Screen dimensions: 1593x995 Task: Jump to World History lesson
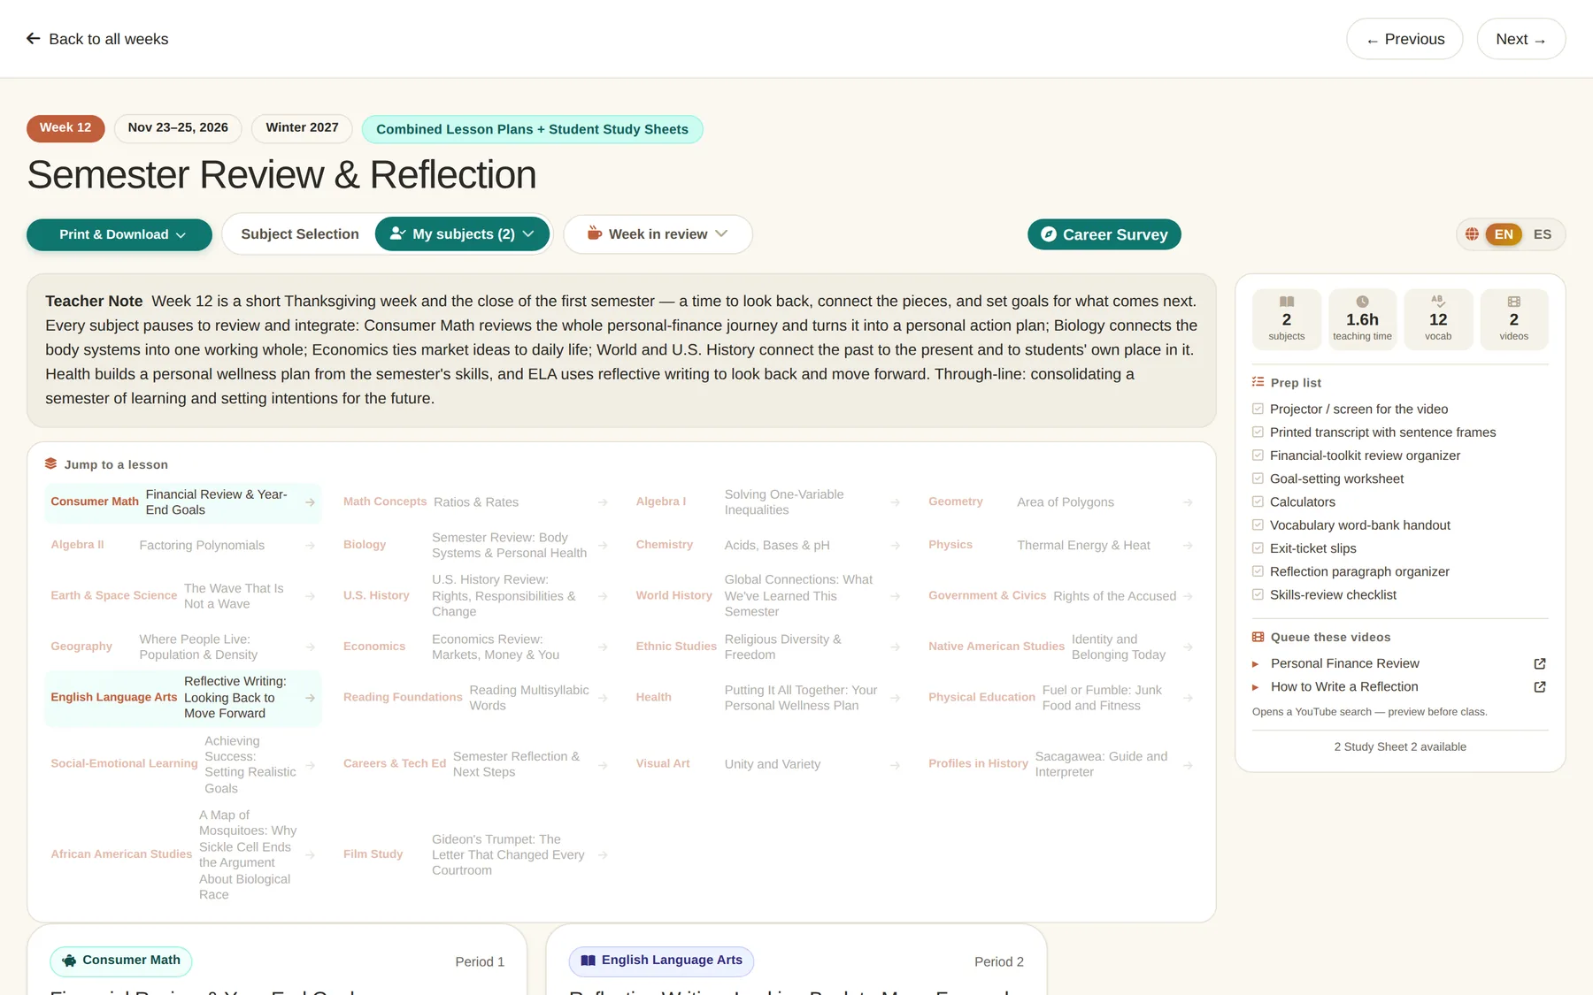[x=768, y=596]
